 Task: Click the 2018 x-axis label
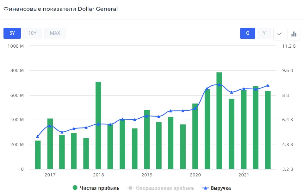pos(98,175)
